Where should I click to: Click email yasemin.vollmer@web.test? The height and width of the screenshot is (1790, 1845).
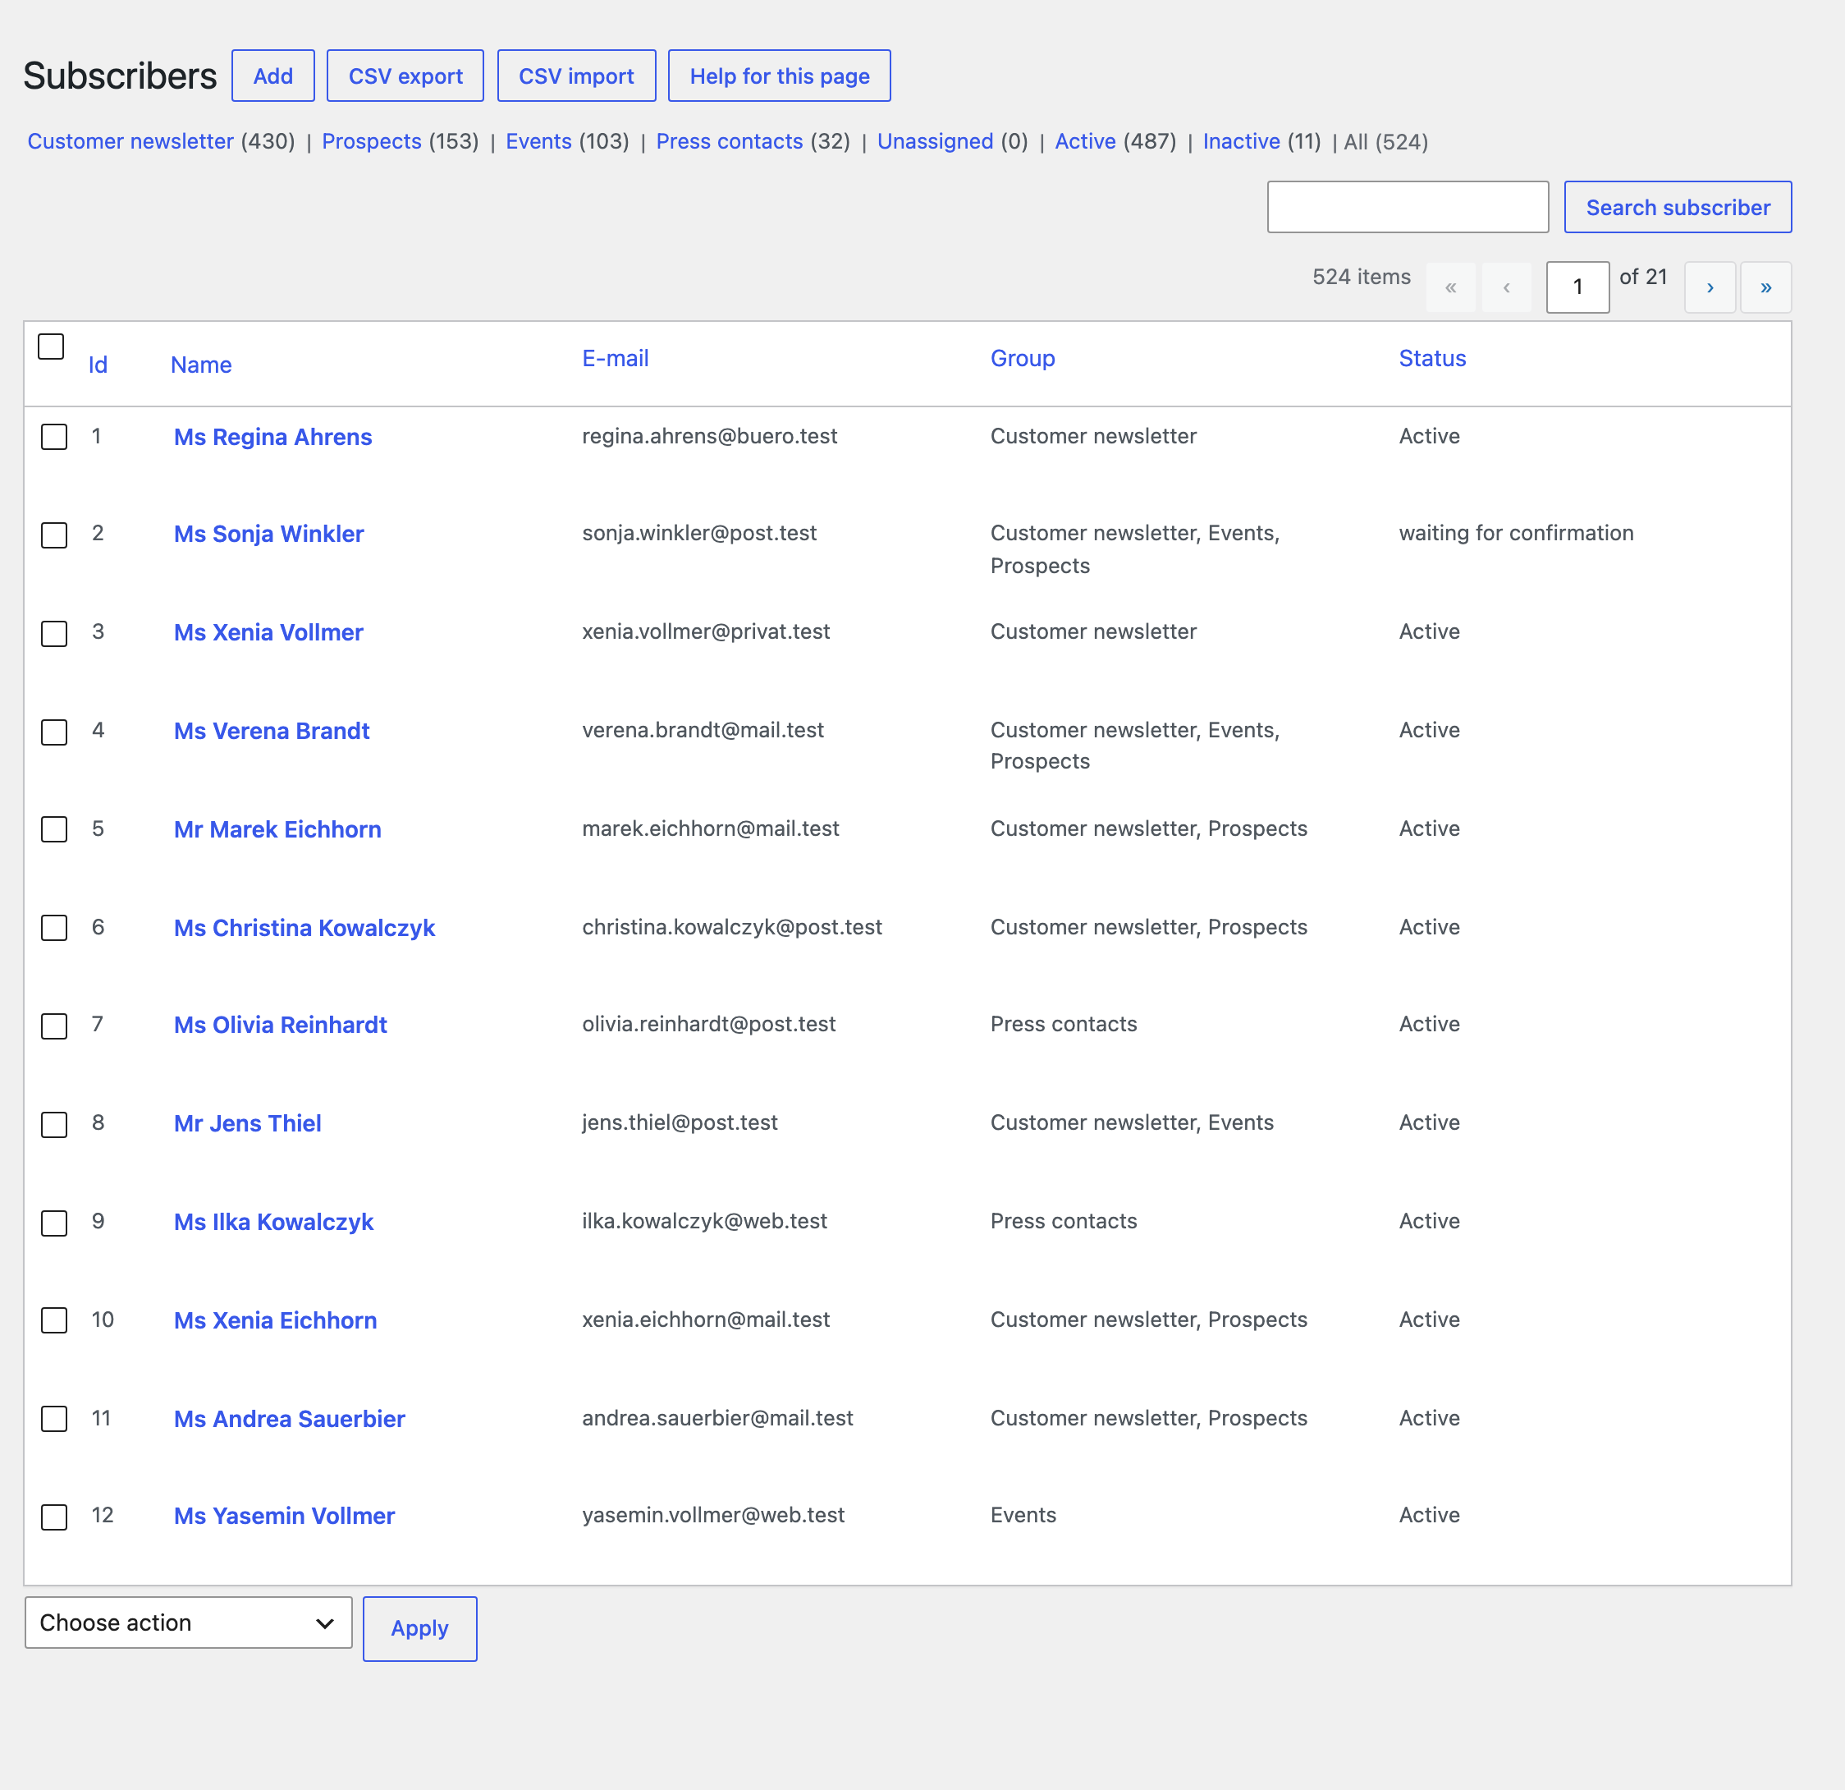(x=712, y=1515)
